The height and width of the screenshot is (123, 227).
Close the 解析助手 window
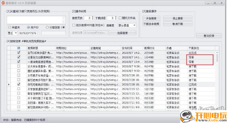(x=222, y=3)
